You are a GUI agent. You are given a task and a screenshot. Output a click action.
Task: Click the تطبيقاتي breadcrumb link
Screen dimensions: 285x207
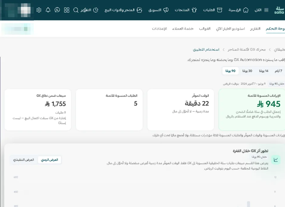[280, 50]
